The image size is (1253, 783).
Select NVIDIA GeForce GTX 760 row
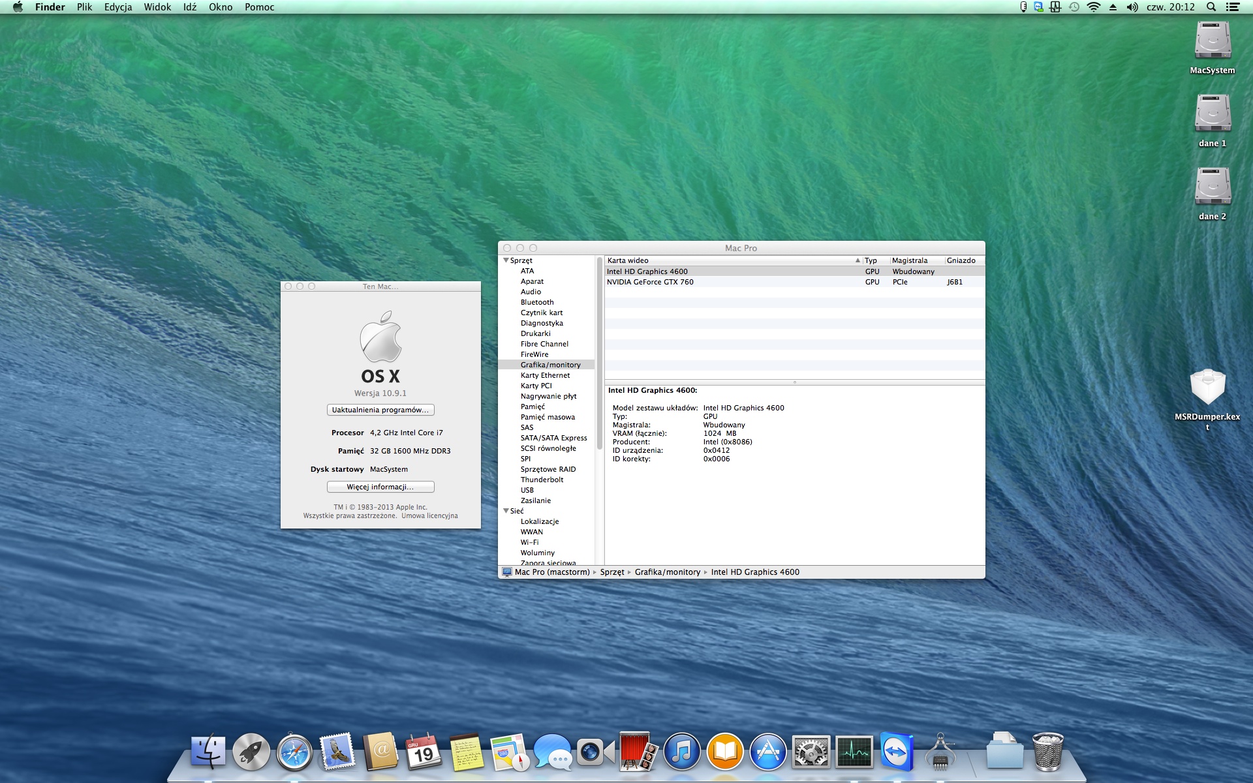795,282
